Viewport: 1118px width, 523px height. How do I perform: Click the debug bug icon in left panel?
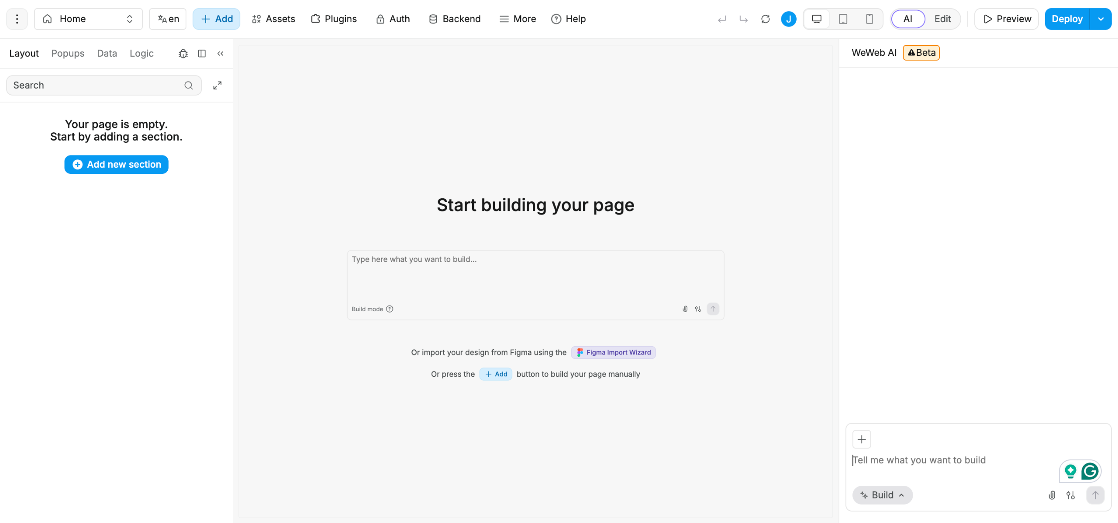pyautogui.click(x=183, y=53)
